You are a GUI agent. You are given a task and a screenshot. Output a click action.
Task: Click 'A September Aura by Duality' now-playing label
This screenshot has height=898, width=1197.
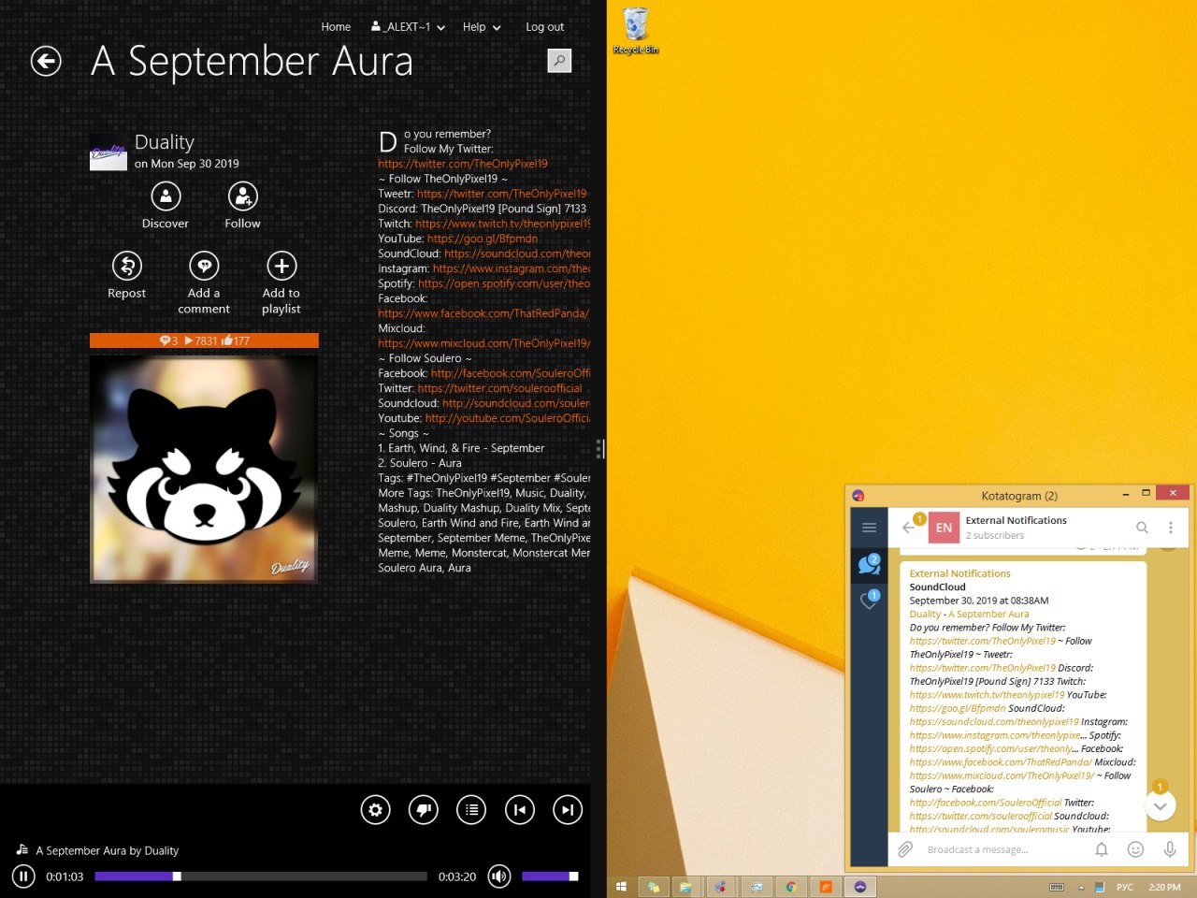107,850
